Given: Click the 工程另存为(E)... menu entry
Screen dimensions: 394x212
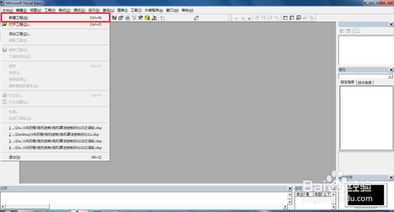Looking at the screenshot, I should click(55, 57).
